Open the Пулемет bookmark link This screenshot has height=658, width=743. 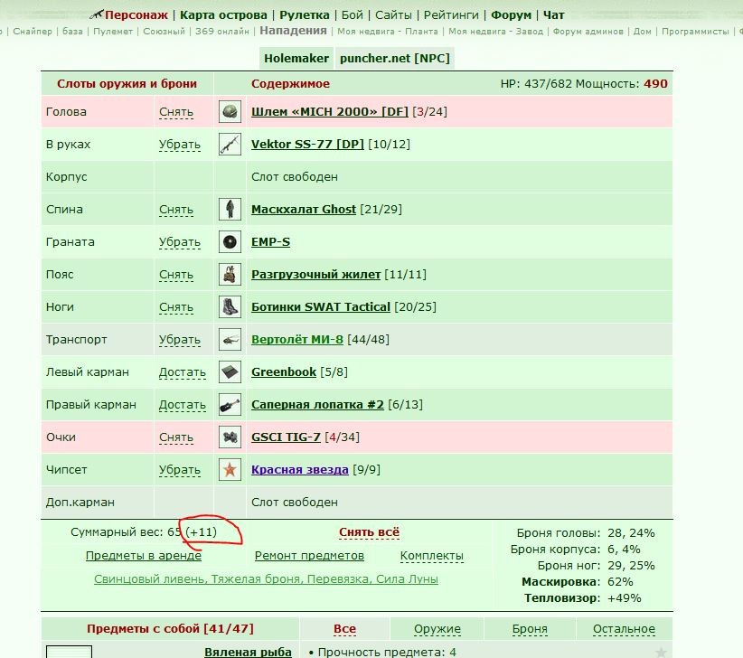click(113, 32)
